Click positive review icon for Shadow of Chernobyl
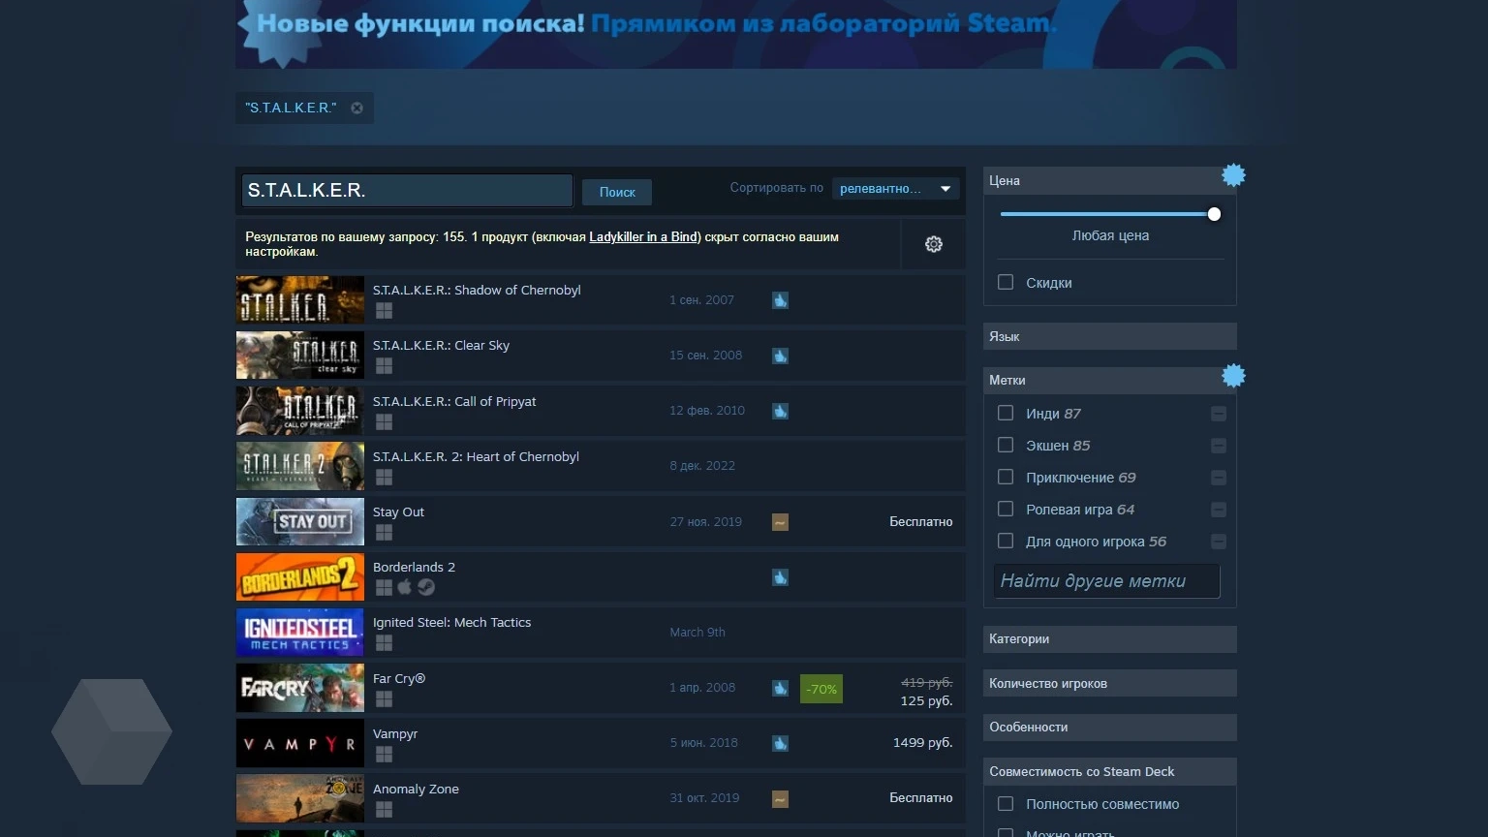 click(780, 300)
